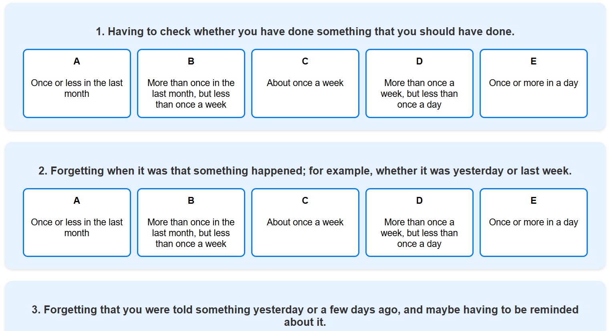Click the letter C label in question 1

[x=305, y=61]
